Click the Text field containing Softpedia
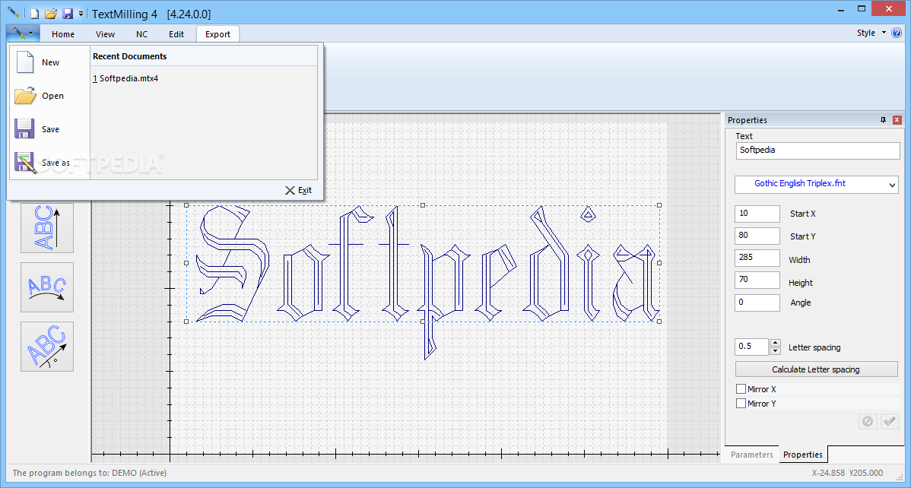This screenshot has height=488, width=911. tap(817, 151)
